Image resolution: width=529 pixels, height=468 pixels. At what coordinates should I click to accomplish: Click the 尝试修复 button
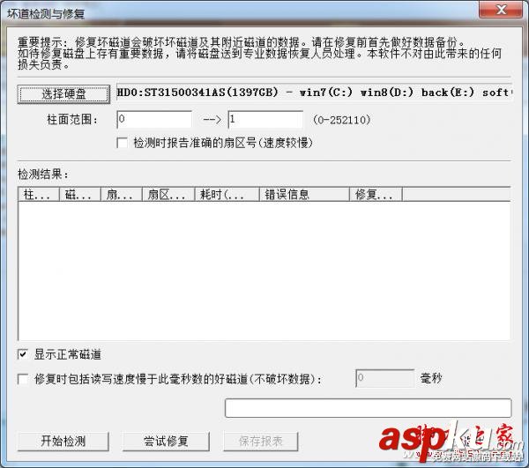coord(166,441)
